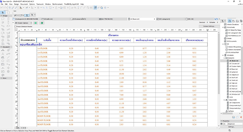The width and height of the screenshot is (243, 132).
Task: Click the Beam List name input field
Action: coord(235,124)
